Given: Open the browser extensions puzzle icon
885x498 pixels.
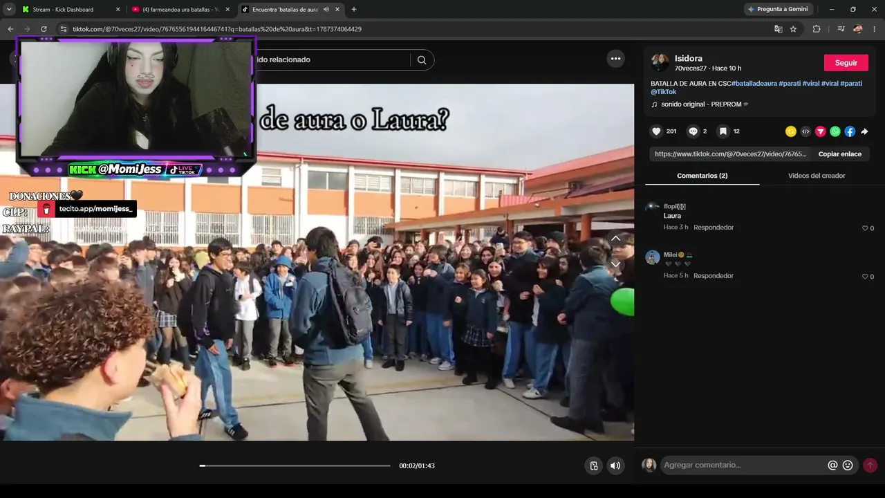Looking at the screenshot, I should 817,29.
